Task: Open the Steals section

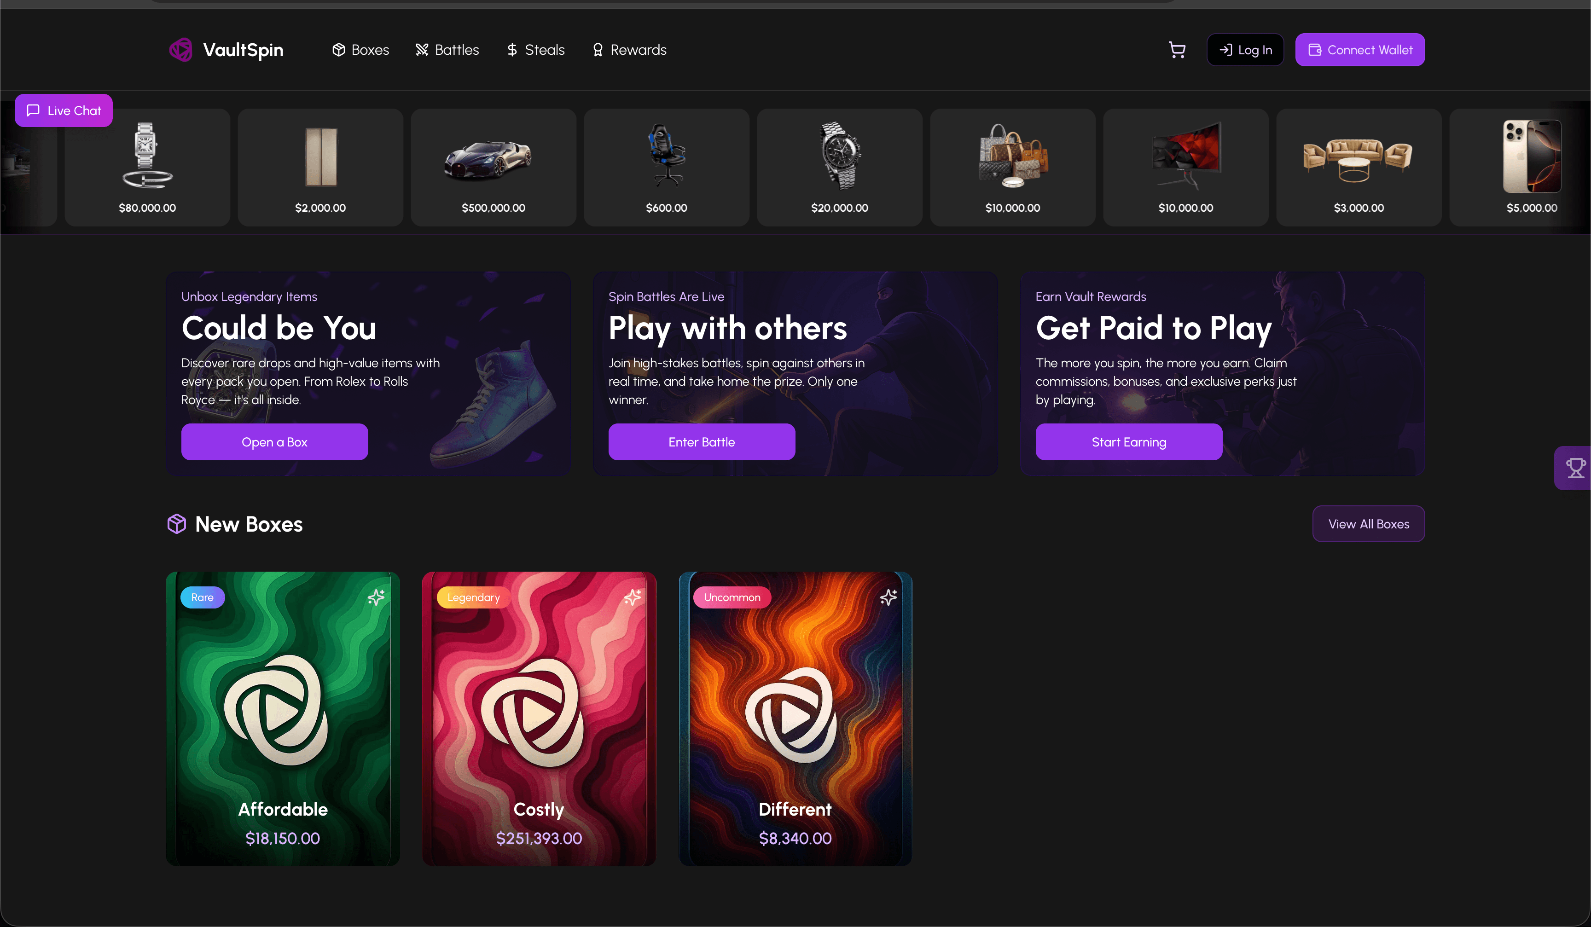Action: [x=535, y=50]
